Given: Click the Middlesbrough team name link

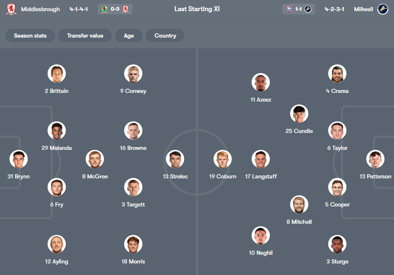Looking at the screenshot, I should point(40,9).
